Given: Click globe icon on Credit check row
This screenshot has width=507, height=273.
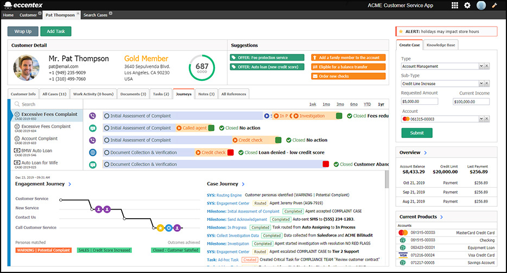Looking at the screenshot, I should click(x=93, y=153).
